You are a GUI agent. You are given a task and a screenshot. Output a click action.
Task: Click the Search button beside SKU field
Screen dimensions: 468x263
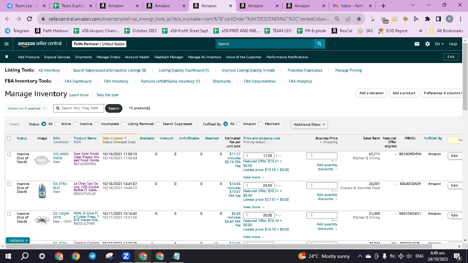tap(114, 109)
